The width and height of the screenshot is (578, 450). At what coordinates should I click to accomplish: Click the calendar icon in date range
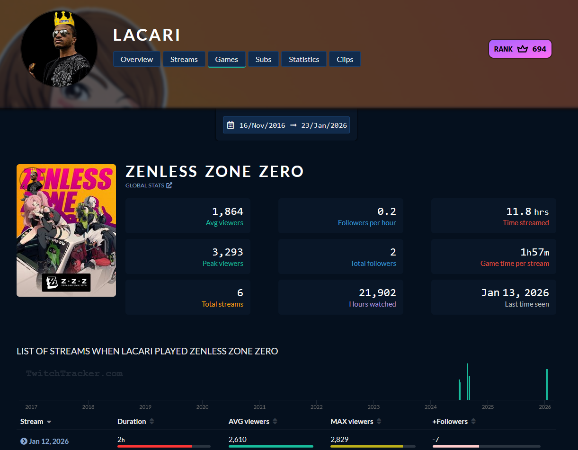click(x=231, y=125)
